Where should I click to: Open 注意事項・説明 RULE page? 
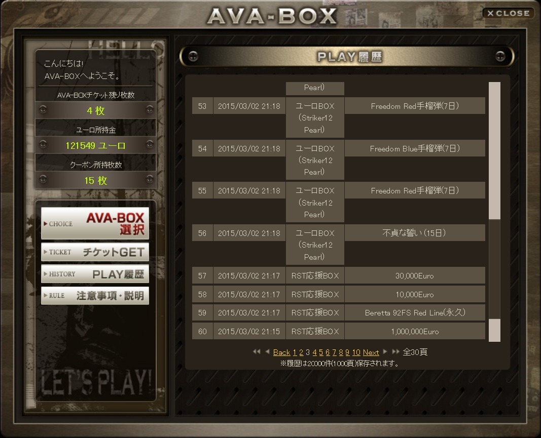pos(95,296)
